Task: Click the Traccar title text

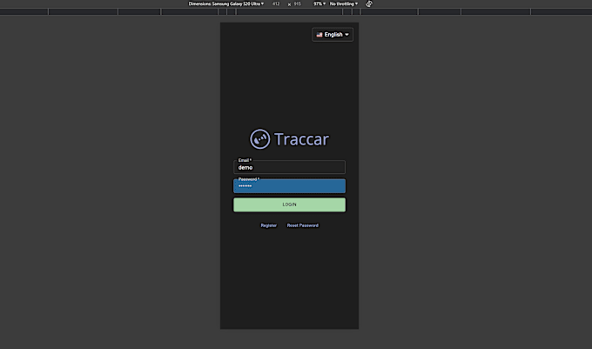Action: coord(301,139)
